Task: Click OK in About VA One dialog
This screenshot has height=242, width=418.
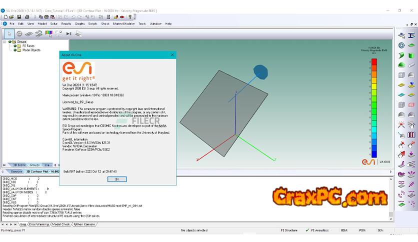Action: pyautogui.click(x=117, y=179)
